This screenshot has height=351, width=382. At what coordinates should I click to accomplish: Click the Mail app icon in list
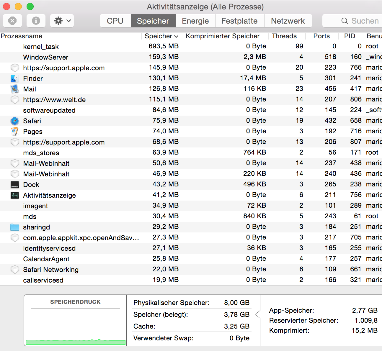(15, 89)
